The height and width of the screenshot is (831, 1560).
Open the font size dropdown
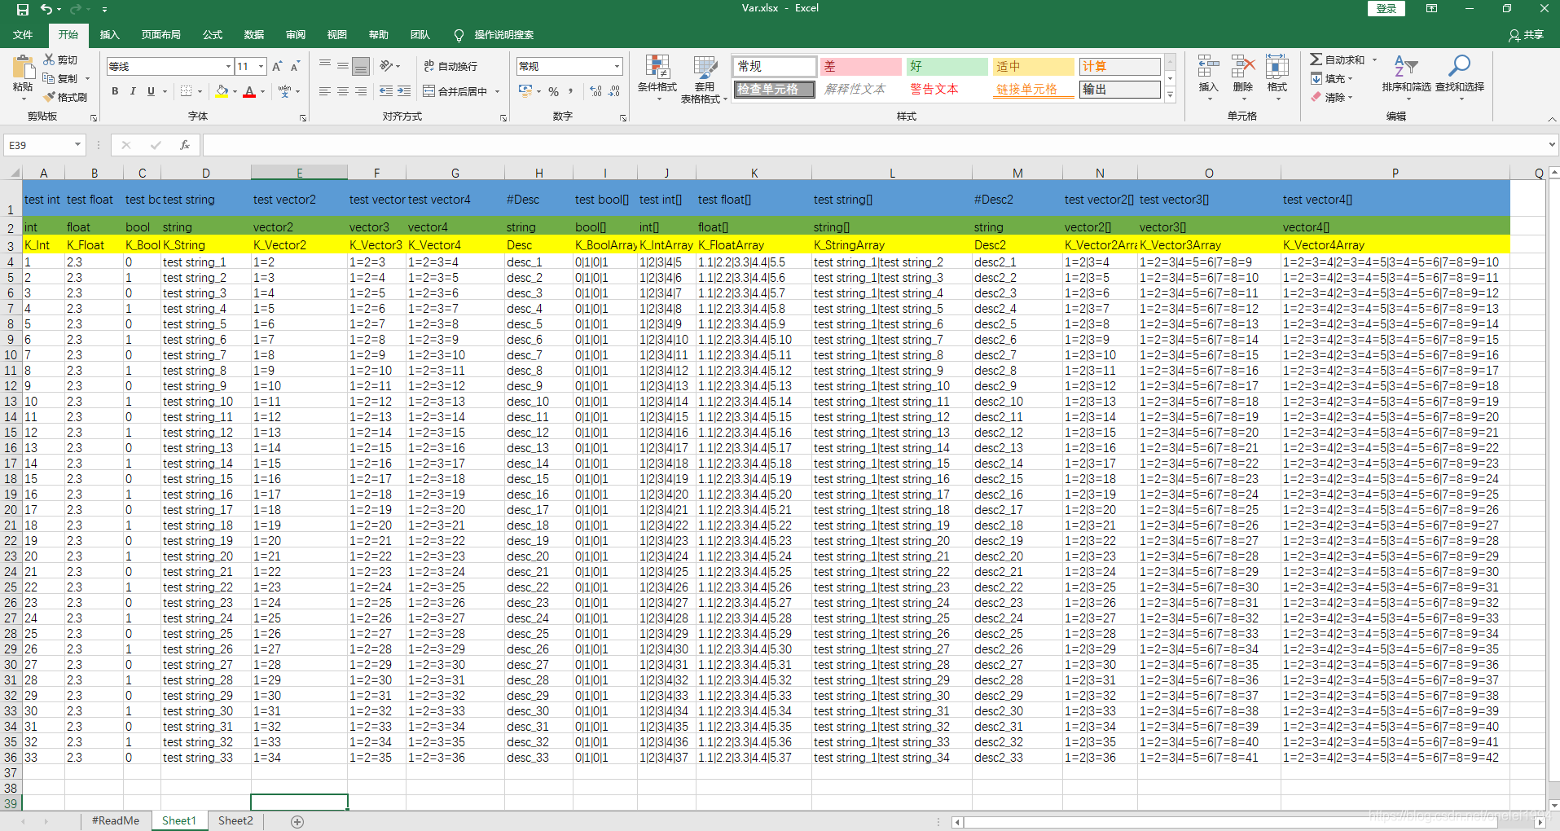261,67
